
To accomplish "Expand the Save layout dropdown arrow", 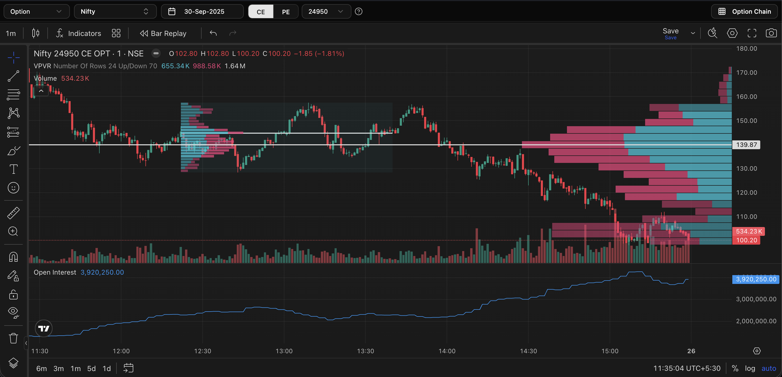I will [693, 33].
